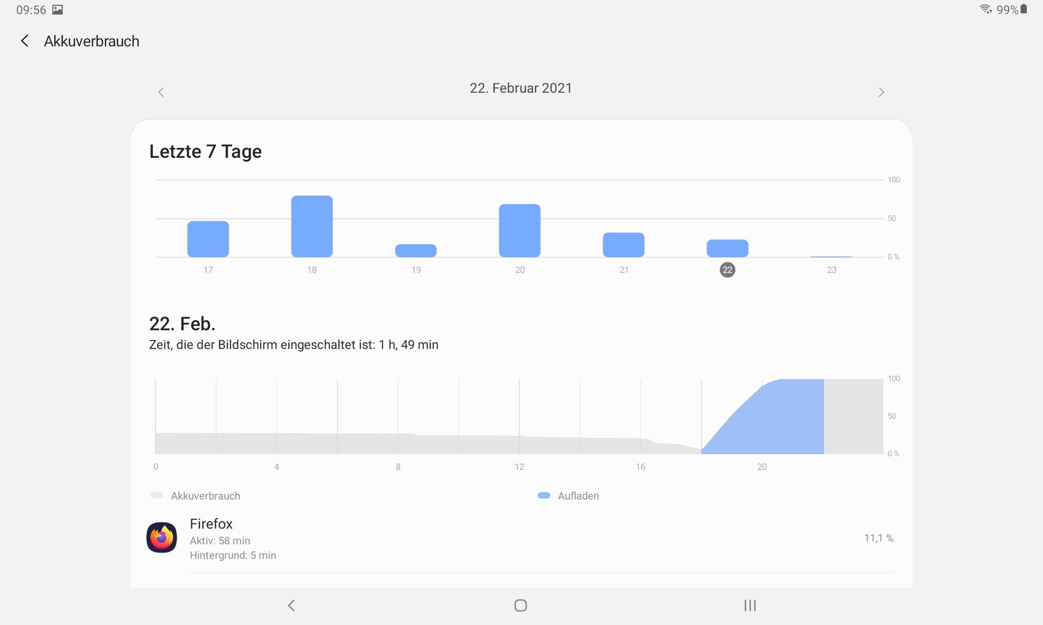Open recent apps navigation button

click(750, 605)
